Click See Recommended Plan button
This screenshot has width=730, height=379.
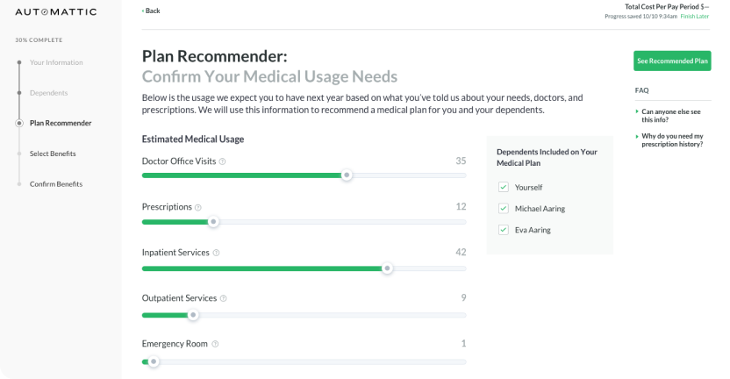(x=672, y=61)
